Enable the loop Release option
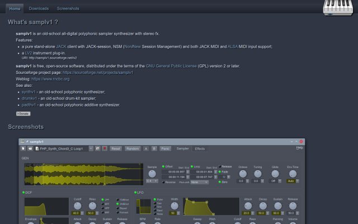358x224 pixels. (225, 166)
